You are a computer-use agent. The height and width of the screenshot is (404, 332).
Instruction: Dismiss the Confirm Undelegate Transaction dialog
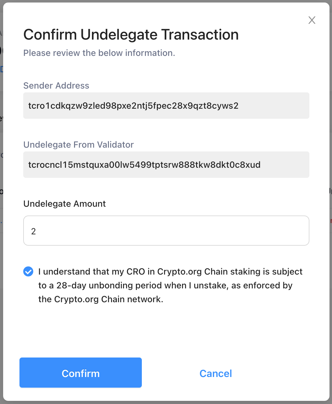pos(312,20)
